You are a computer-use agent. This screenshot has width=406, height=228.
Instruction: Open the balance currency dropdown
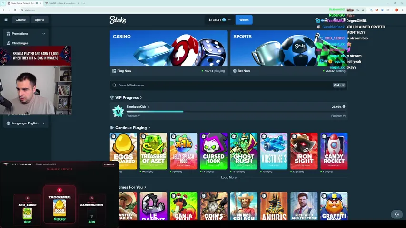[229, 19]
